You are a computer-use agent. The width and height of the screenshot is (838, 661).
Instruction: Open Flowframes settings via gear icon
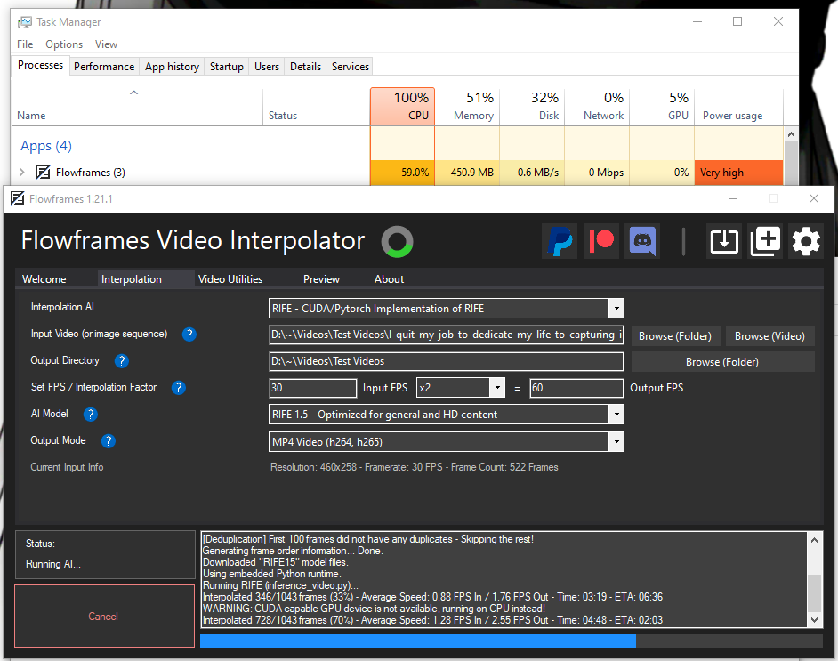point(805,241)
